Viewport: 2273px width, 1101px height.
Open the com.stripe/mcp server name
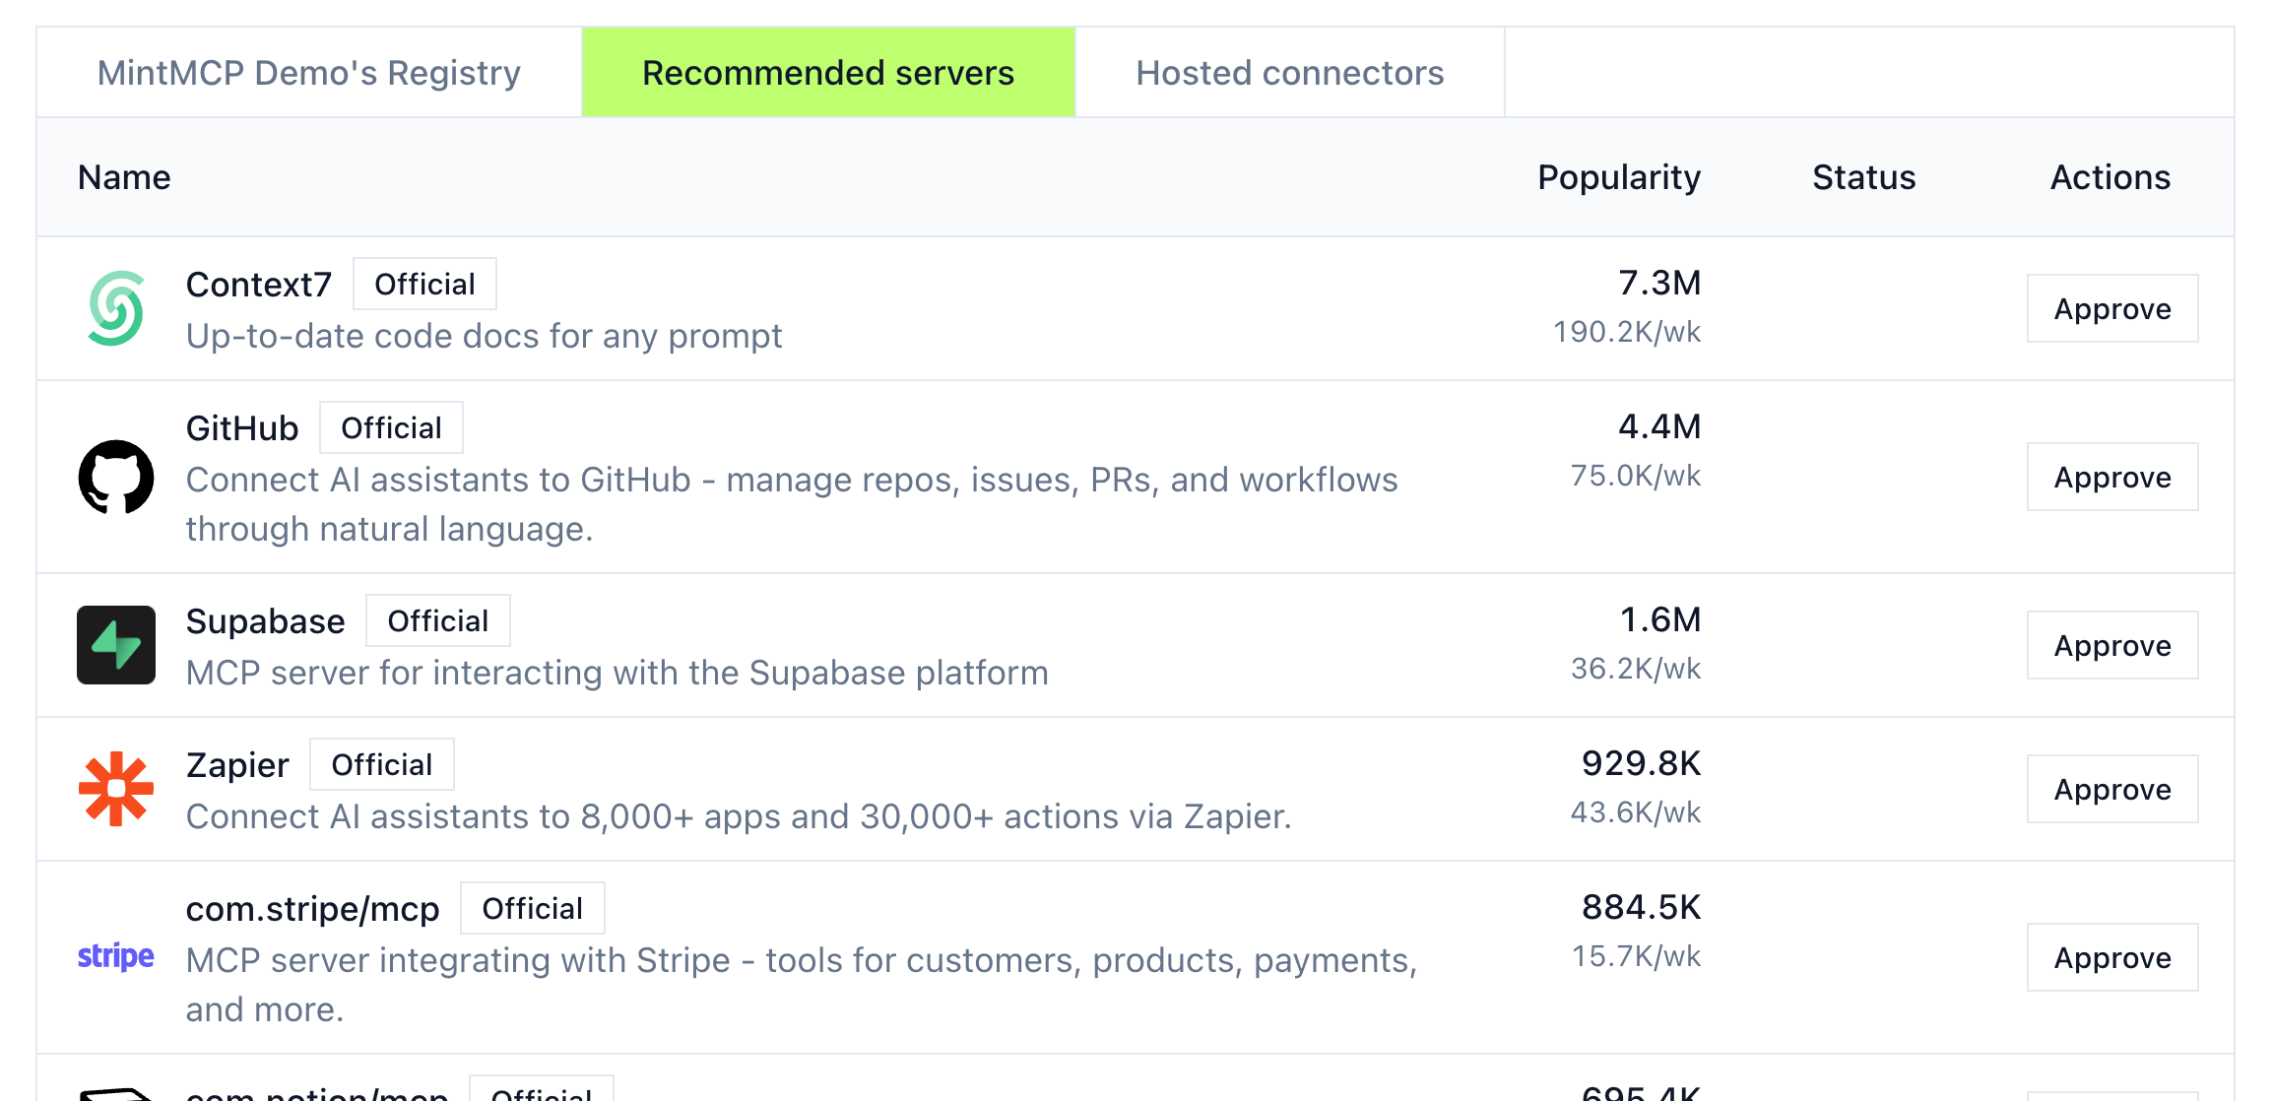pos(312,909)
